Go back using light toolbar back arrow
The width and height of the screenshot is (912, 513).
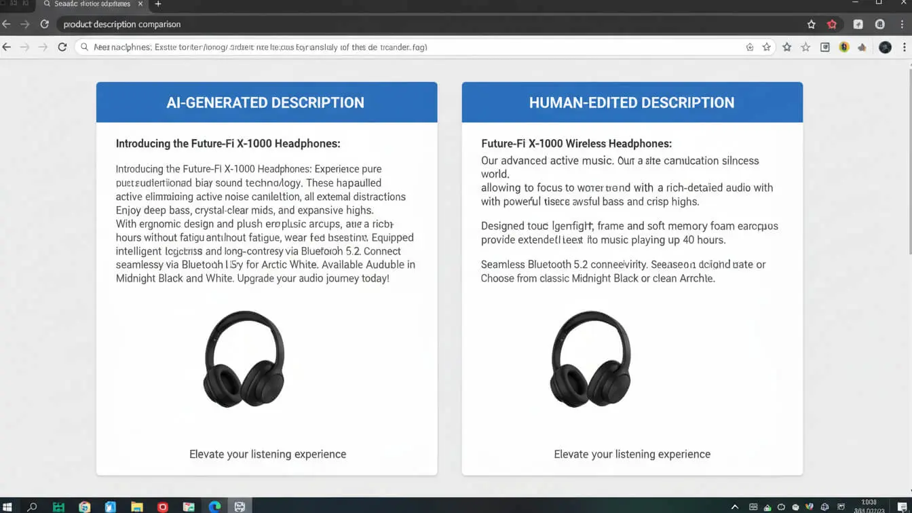pyautogui.click(x=7, y=47)
